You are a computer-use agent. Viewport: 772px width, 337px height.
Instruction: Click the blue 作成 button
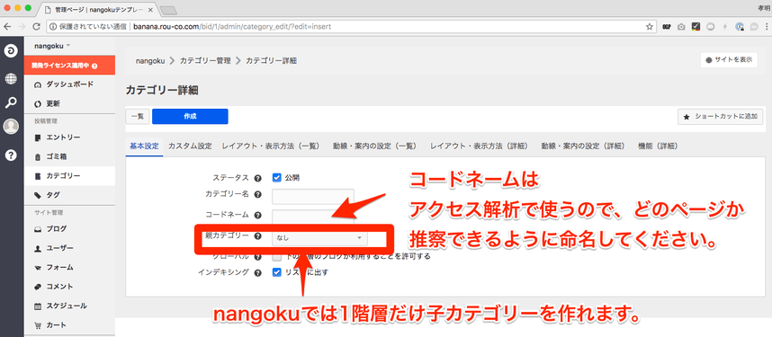[190, 116]
